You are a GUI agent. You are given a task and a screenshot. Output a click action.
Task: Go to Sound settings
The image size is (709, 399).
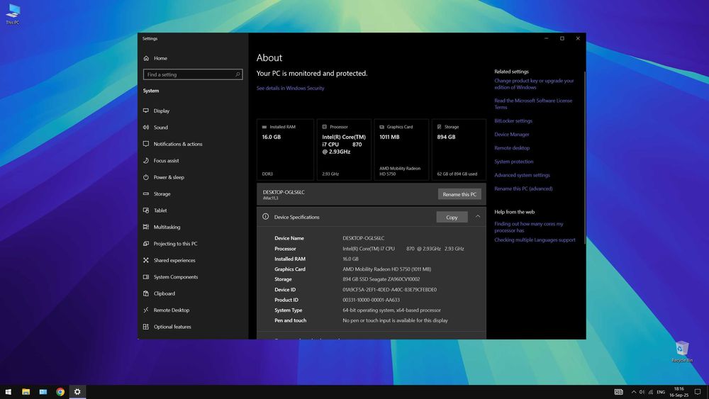pos(161,128)
